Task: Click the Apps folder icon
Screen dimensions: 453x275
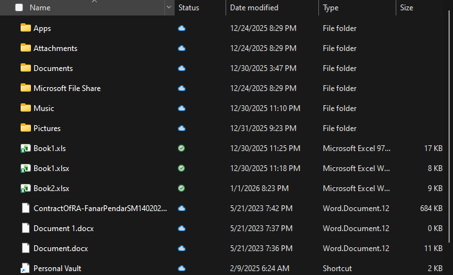Action: pyautogui.click(x=26, y=28)
